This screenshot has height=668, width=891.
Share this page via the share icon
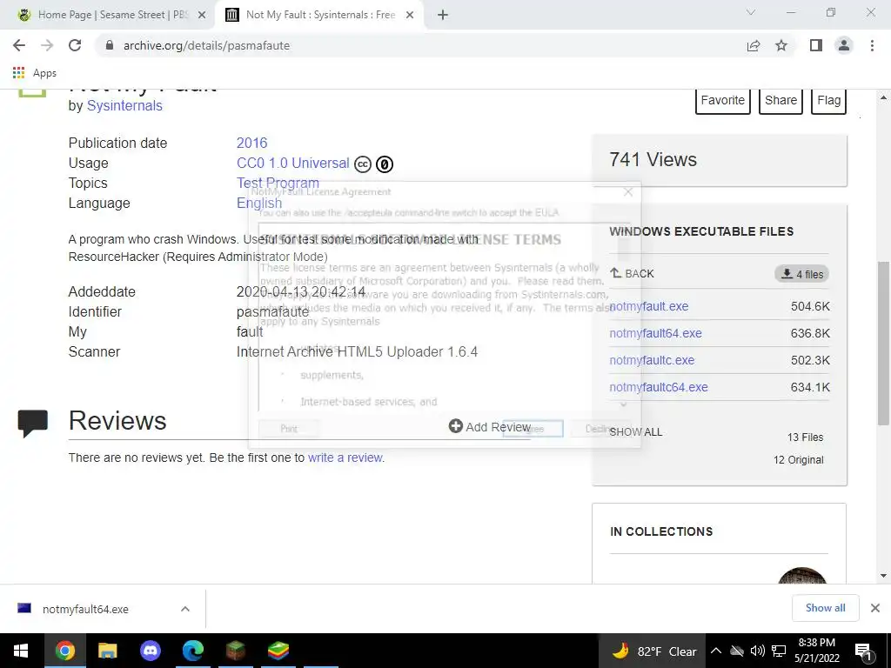754,45
